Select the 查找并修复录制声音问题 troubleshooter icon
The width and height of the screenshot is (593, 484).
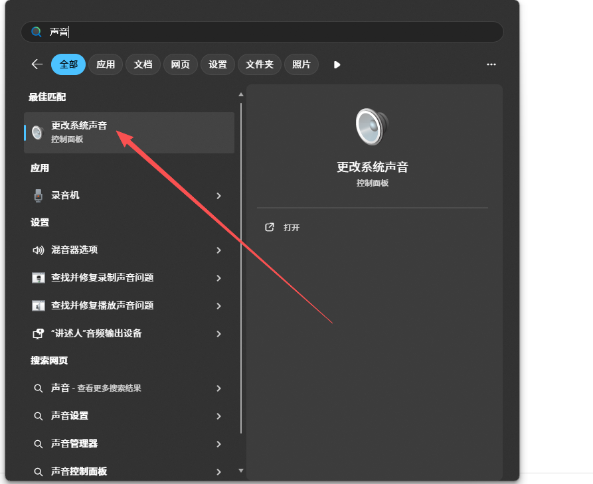39,278
